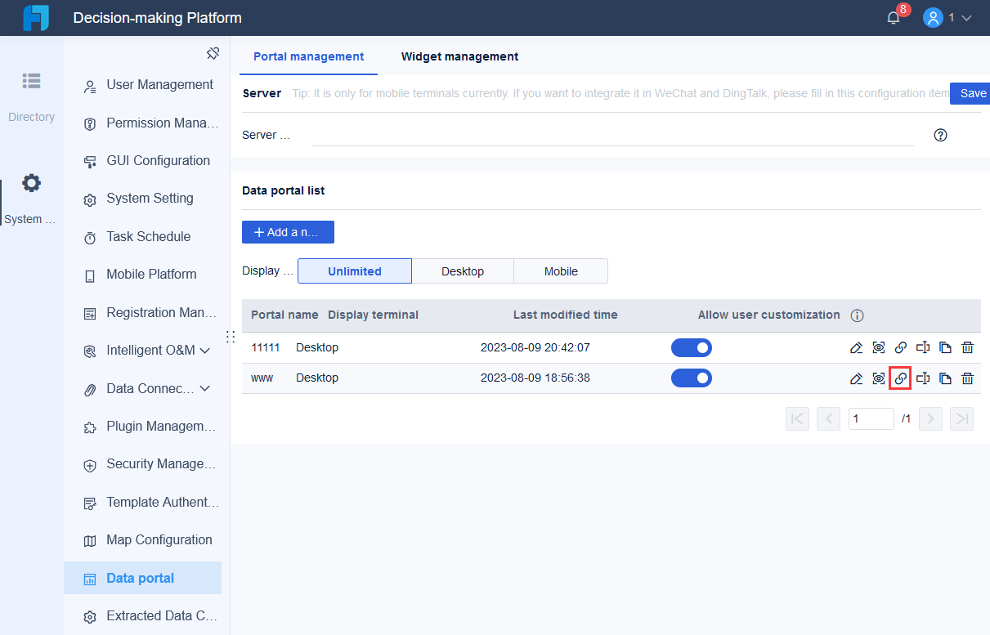Viewport: 990px width, 635px height.
Task: Rename the www portal
Action: point(923,378)
